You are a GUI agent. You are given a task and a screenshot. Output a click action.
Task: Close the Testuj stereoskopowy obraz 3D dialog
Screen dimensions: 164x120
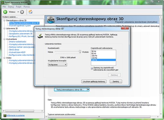click(x=125, y=28)
